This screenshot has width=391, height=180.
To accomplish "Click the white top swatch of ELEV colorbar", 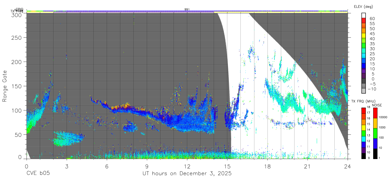I will [x=363, y=16].
